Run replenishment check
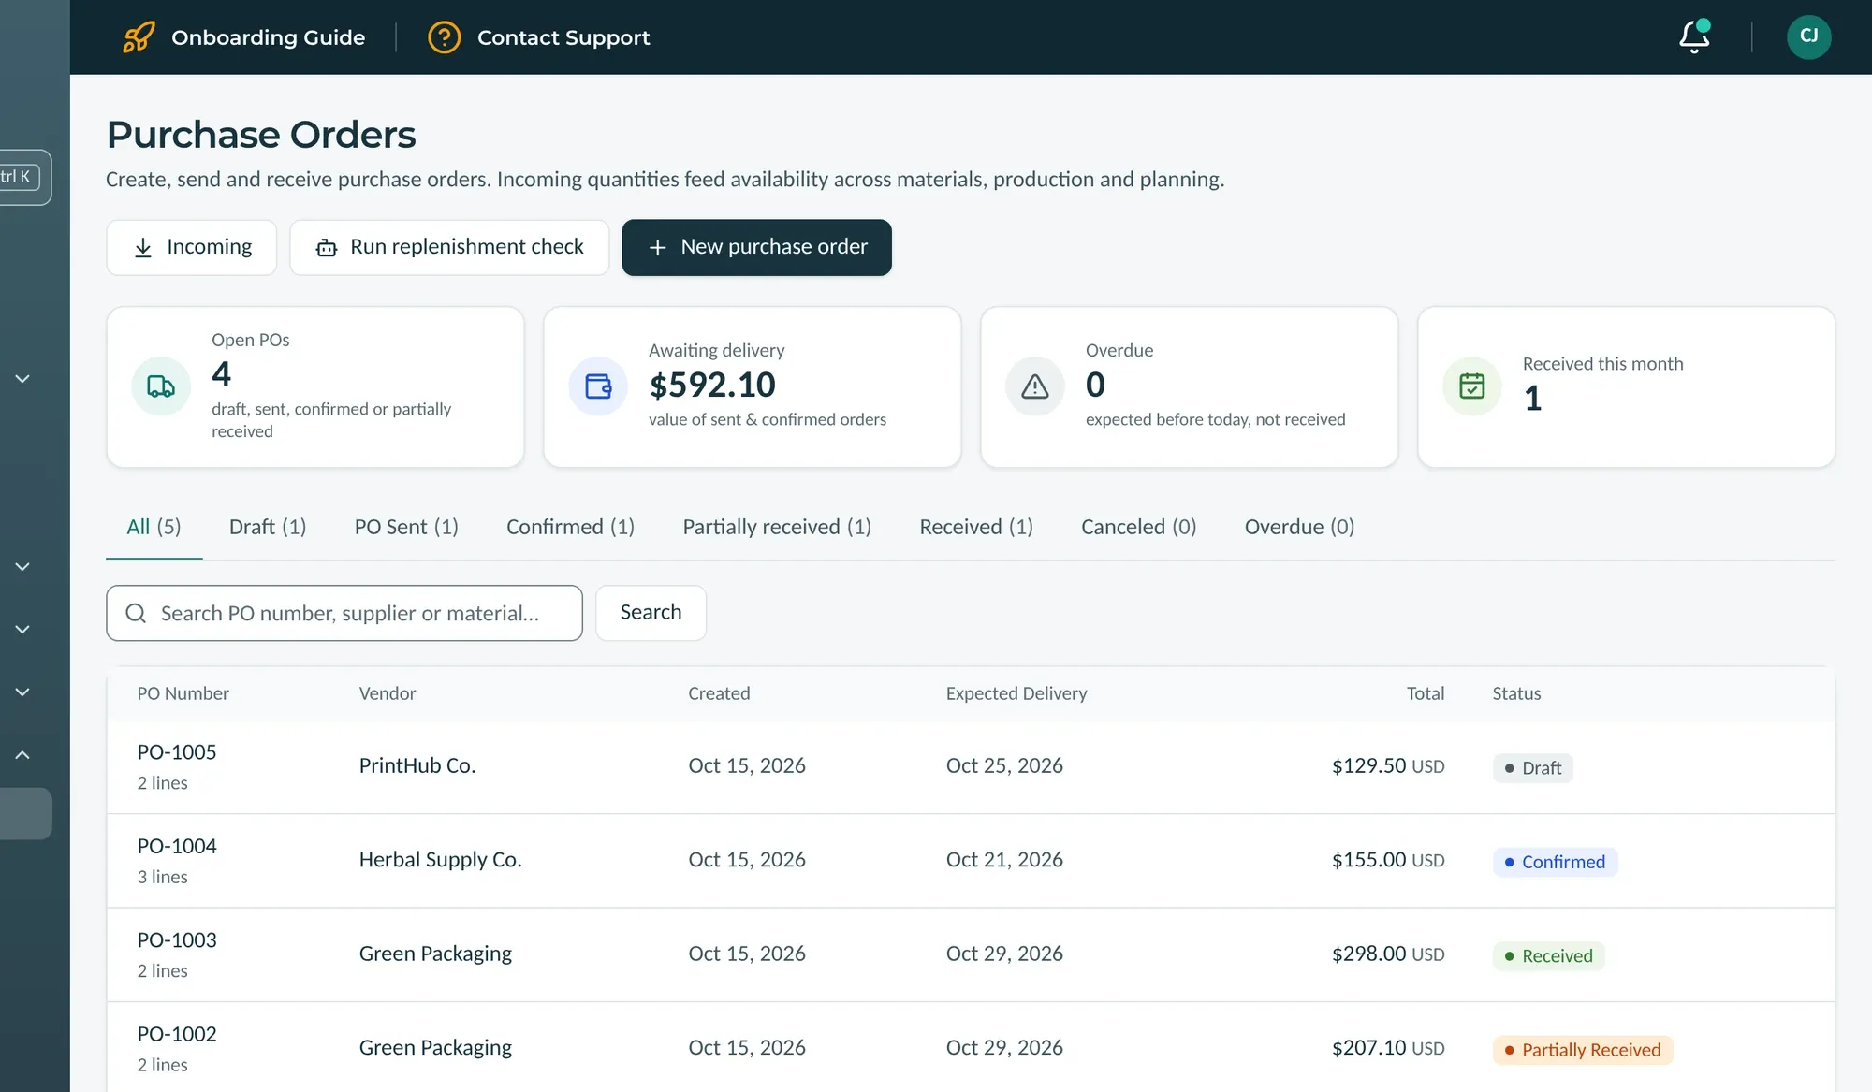Image resolution: width=1872 pixels, height=1092 pixels. pos(449,247)
